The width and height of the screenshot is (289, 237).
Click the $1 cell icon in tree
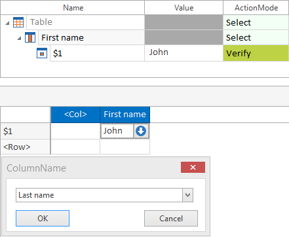42,53
